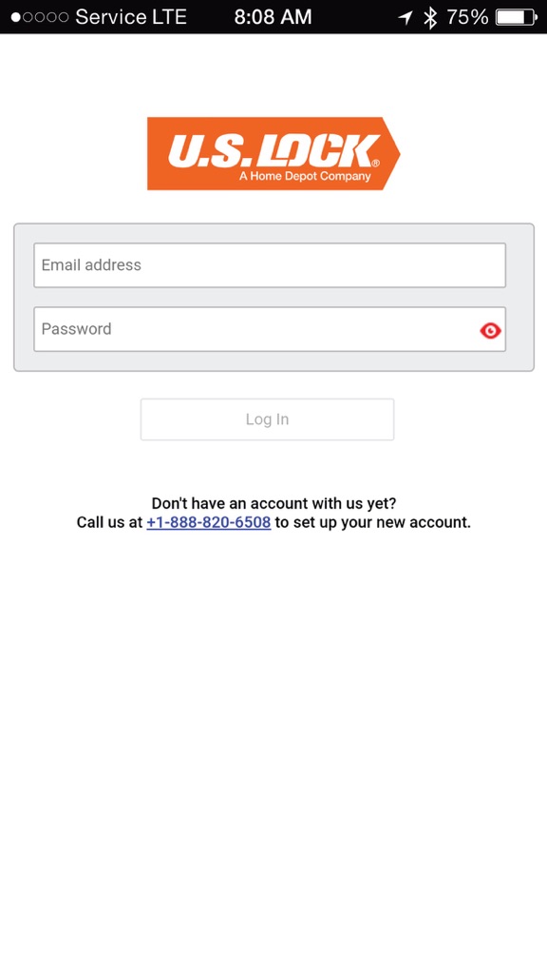547x974 pixels.
Task: Show password using the red eye icon
Action: pos(490,330)
